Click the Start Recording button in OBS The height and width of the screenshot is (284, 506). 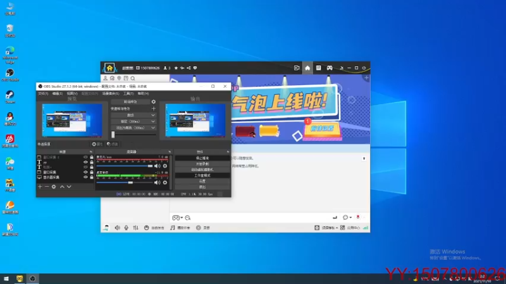point(202,164)
